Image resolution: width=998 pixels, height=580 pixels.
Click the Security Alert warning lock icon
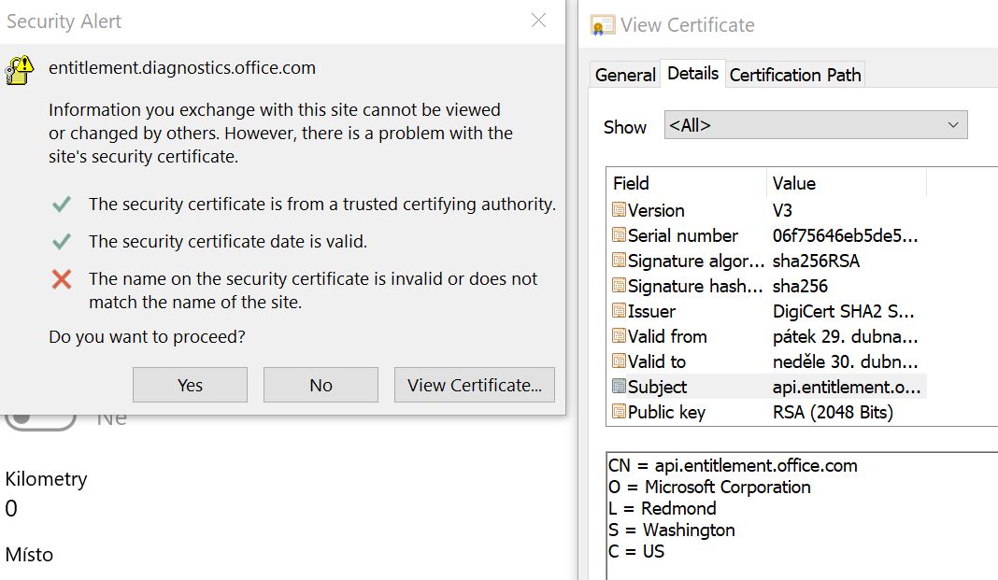coord(20,70)
